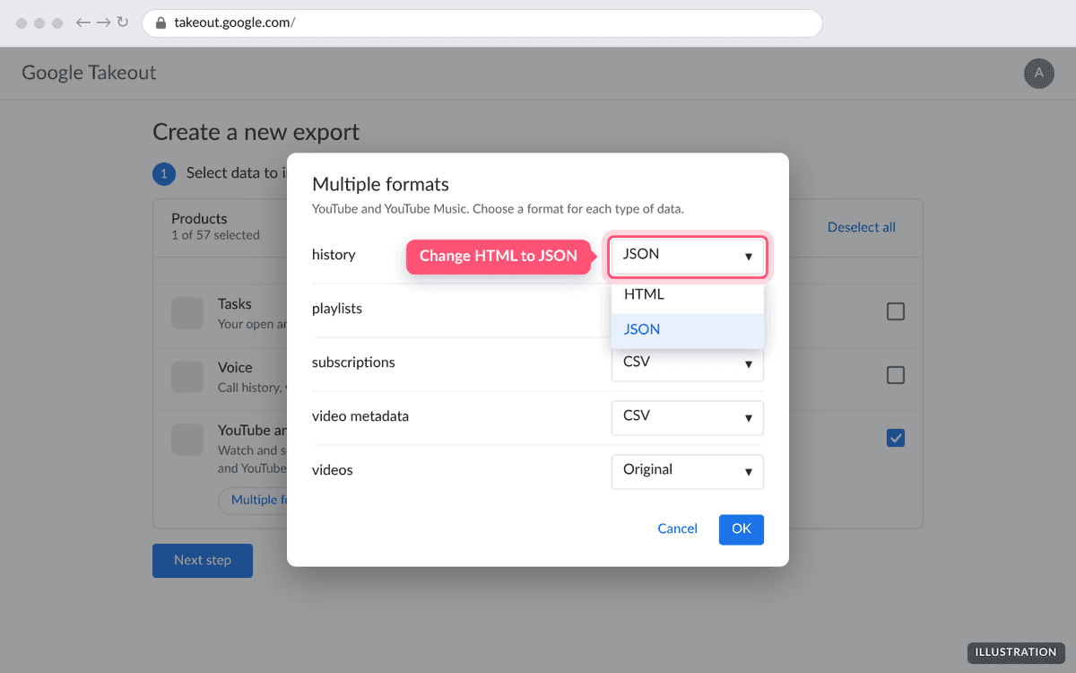Click the history label in the dialog
The image size is (1076, 673).
(334, 255)
